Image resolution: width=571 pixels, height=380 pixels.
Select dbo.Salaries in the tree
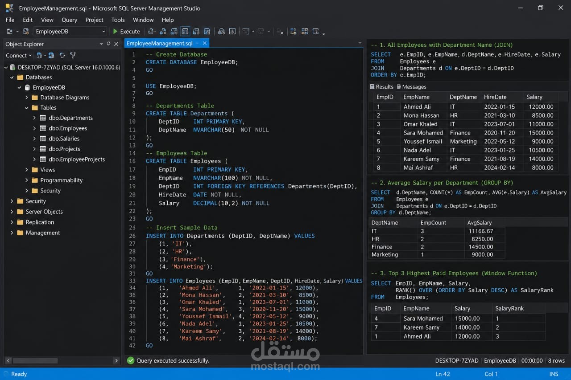(64, 139)
